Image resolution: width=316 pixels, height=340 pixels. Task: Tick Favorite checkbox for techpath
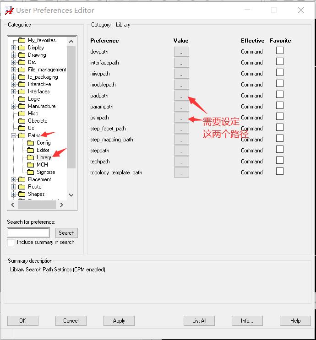point(280,161)
